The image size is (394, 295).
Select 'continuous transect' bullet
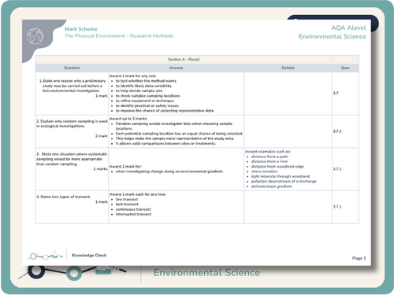[x=133, y=209]
